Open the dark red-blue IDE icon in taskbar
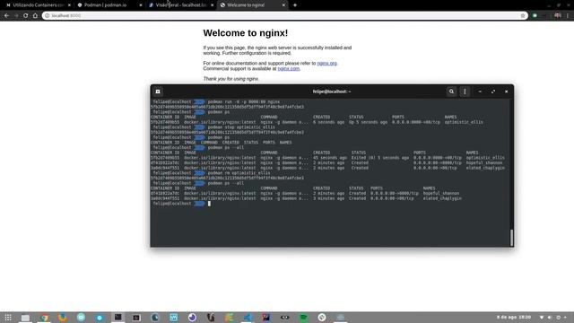 click(266, 318)
